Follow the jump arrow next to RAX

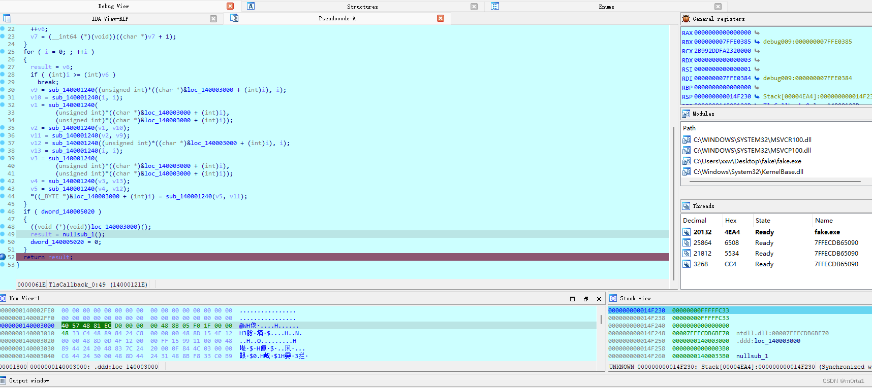757,32
